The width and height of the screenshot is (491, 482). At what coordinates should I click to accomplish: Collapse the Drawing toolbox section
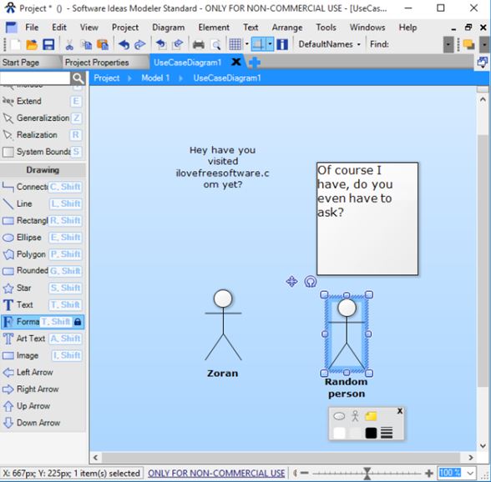click(43, 170)
